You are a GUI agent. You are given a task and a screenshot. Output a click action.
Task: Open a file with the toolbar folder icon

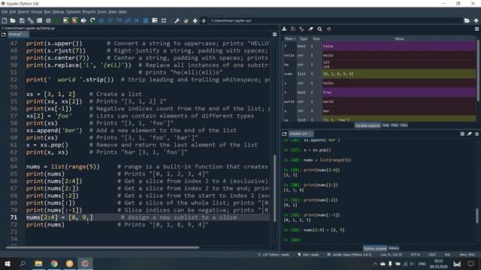tap(13, 20)
